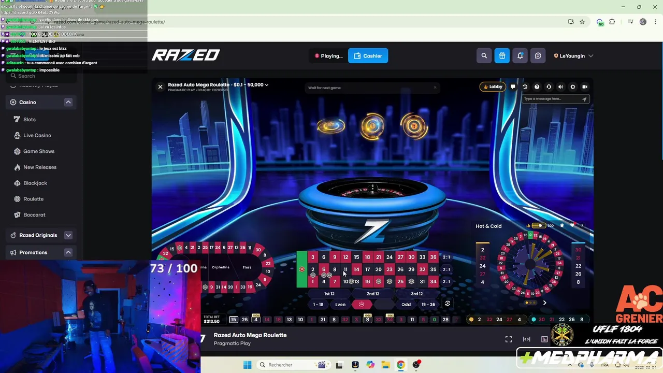Bet on number 14 on the table
The image size is (663, 373).
point(356,269)
